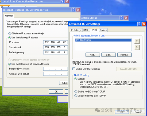147x116 pixels.
Task: Click Edit... for selected WINS address
Action: [109, 55]
